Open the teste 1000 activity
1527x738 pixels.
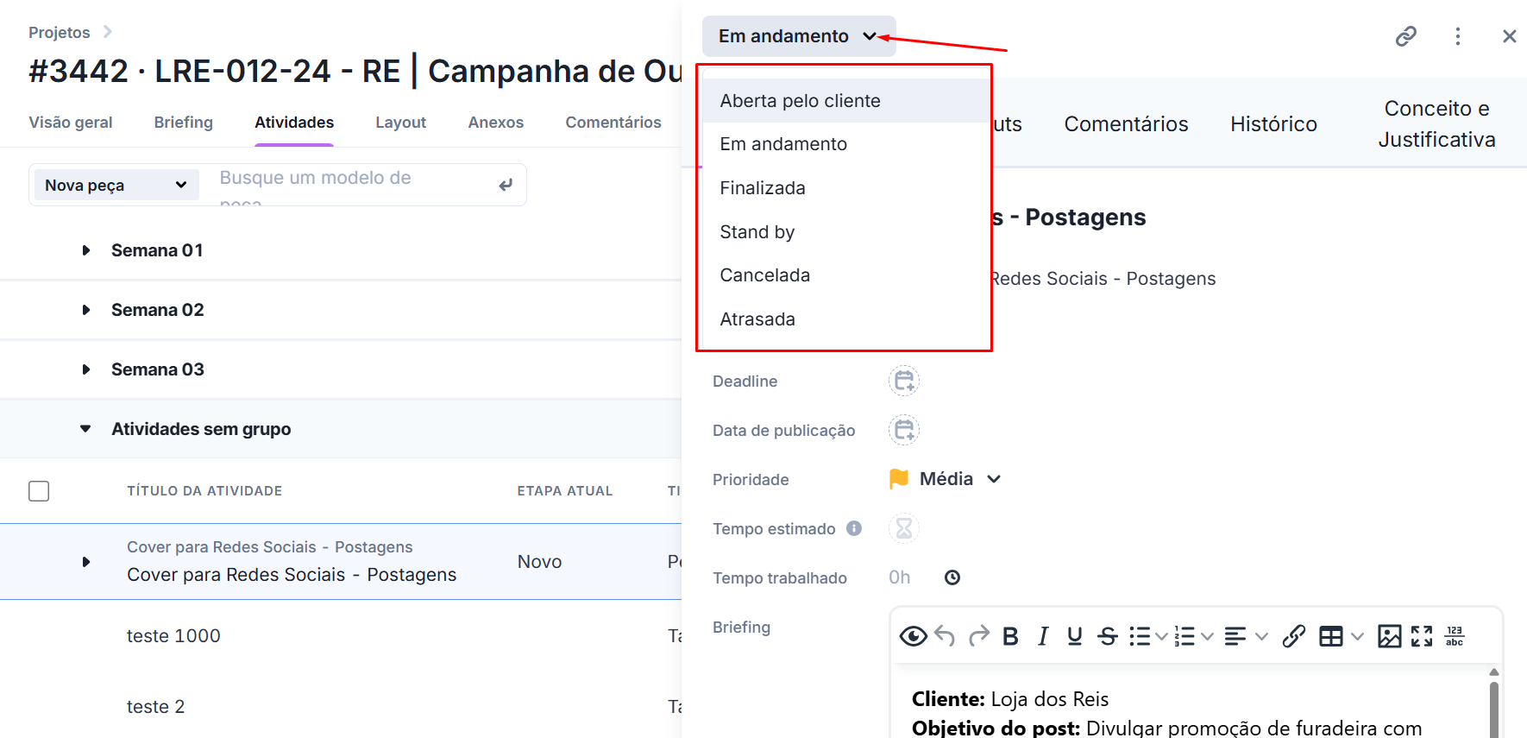coord(173,636)
